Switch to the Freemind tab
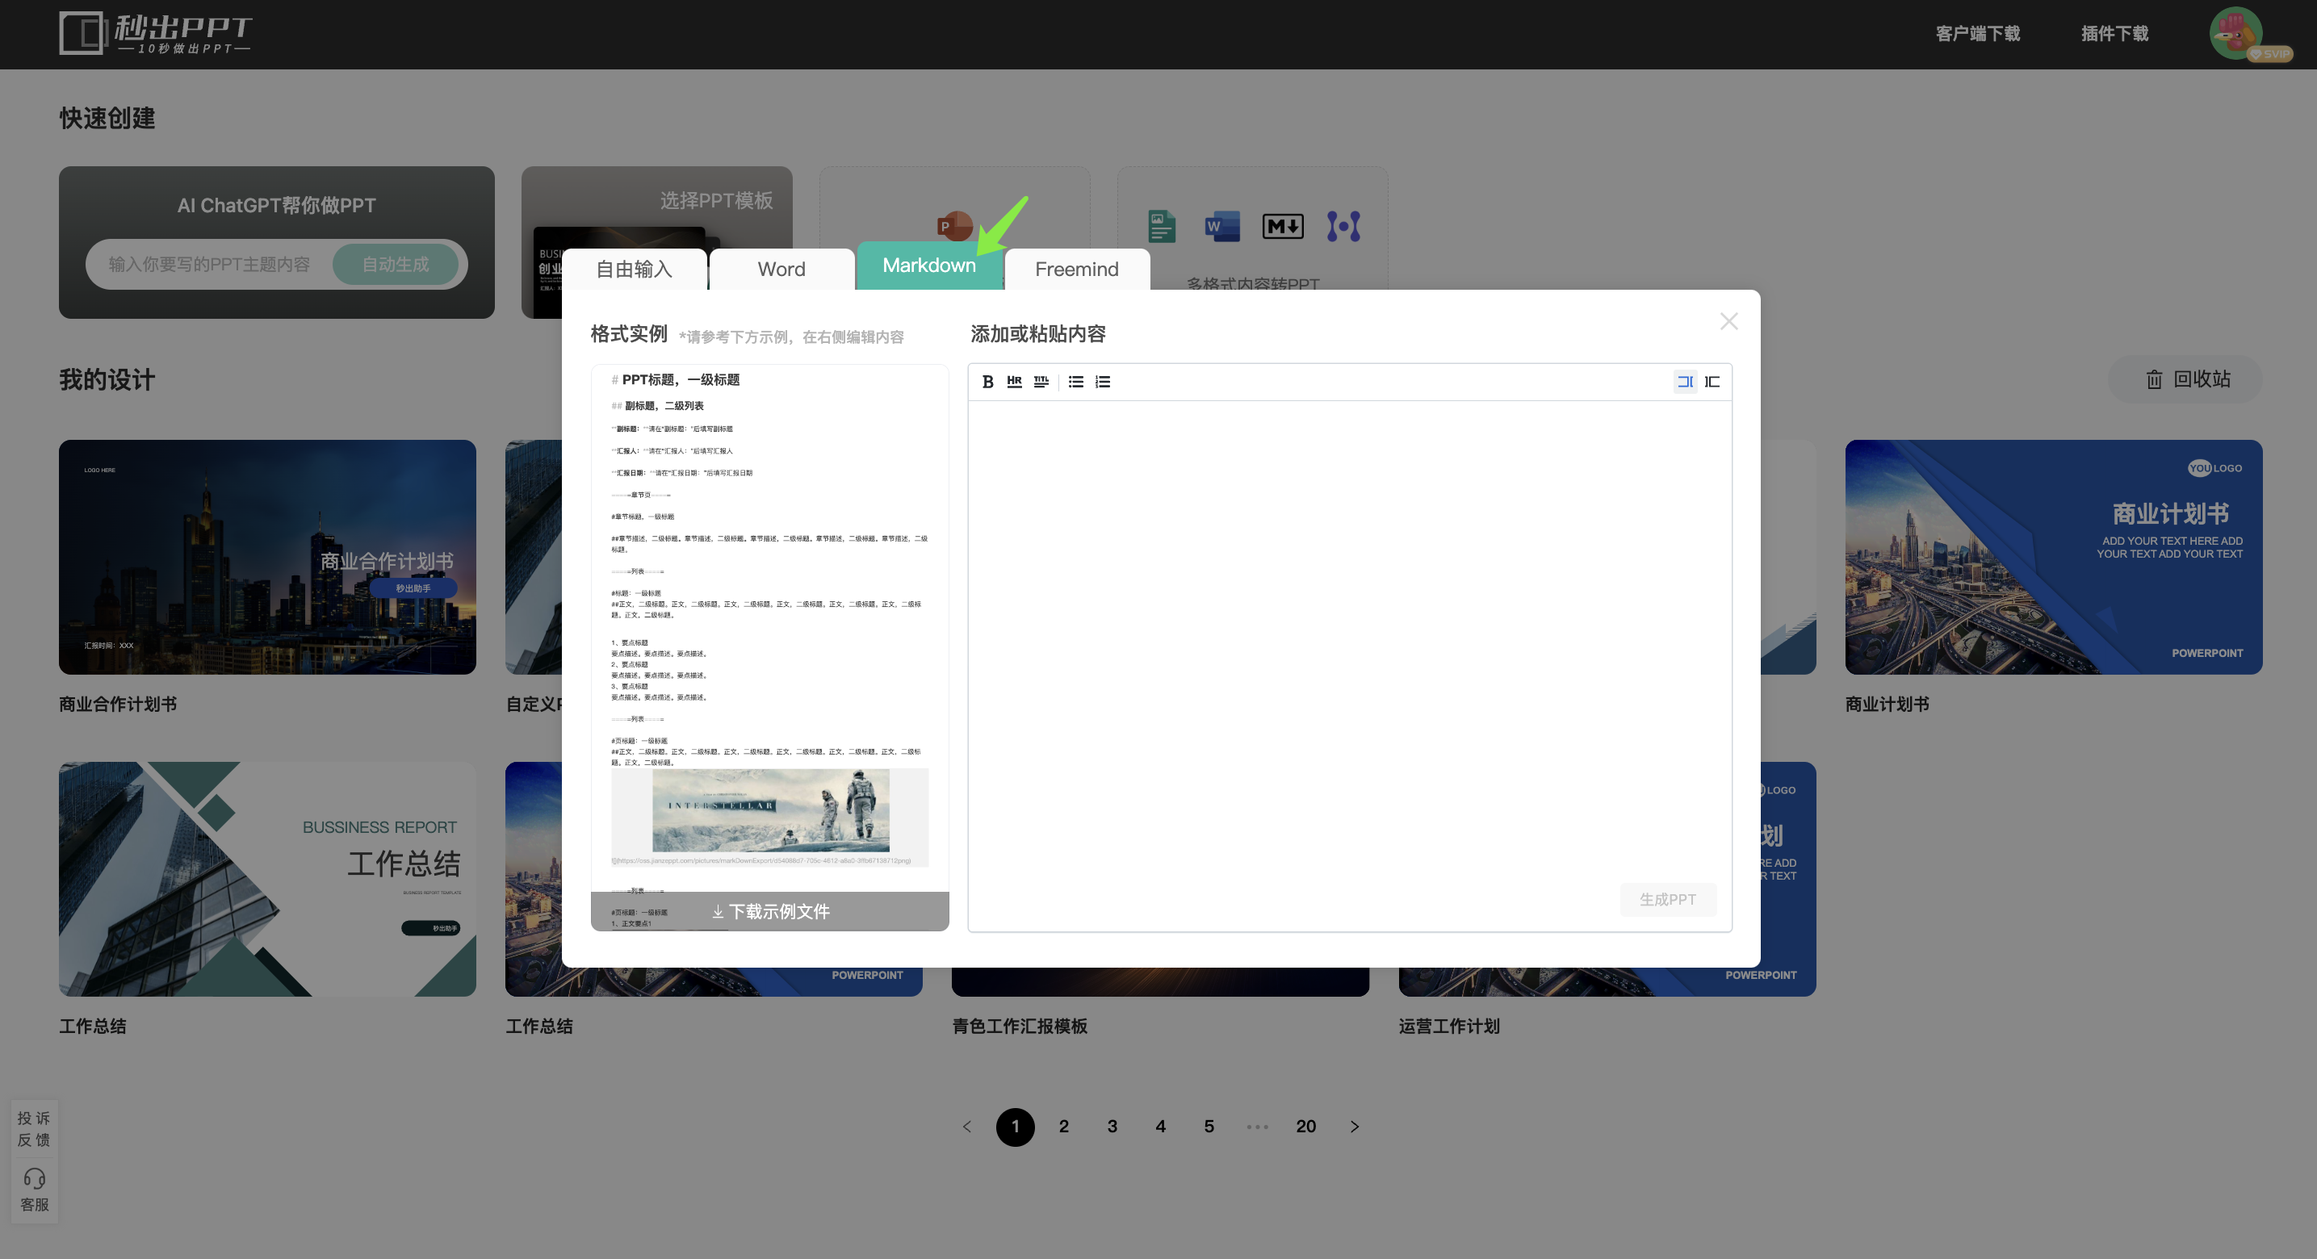2317x1259 pixels. click(1077, 269)
